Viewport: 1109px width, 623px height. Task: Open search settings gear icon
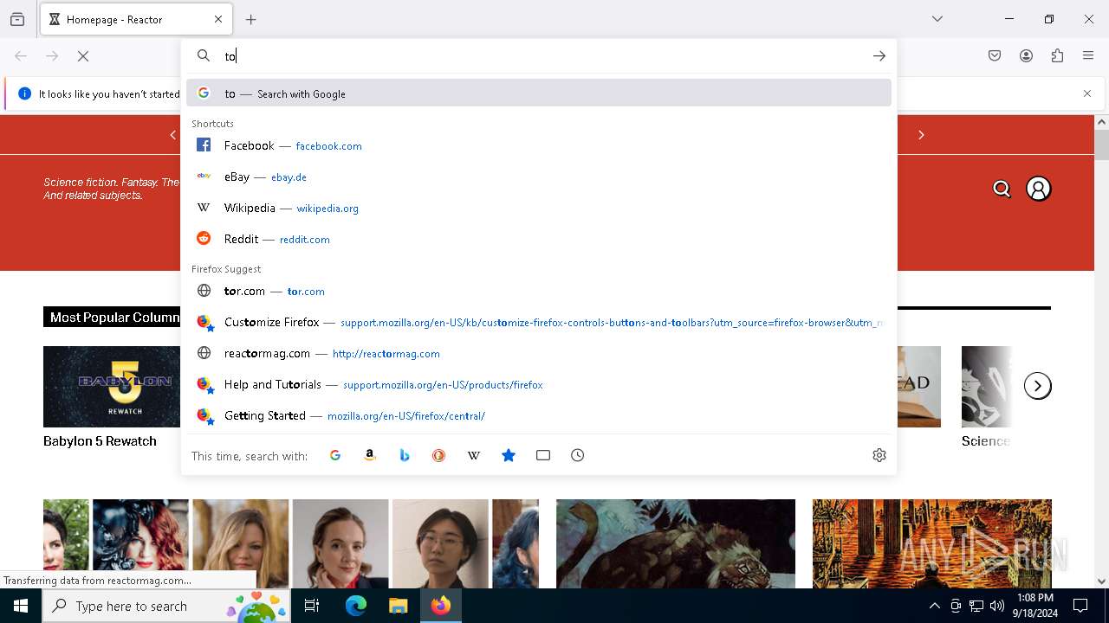coord(879,455)
